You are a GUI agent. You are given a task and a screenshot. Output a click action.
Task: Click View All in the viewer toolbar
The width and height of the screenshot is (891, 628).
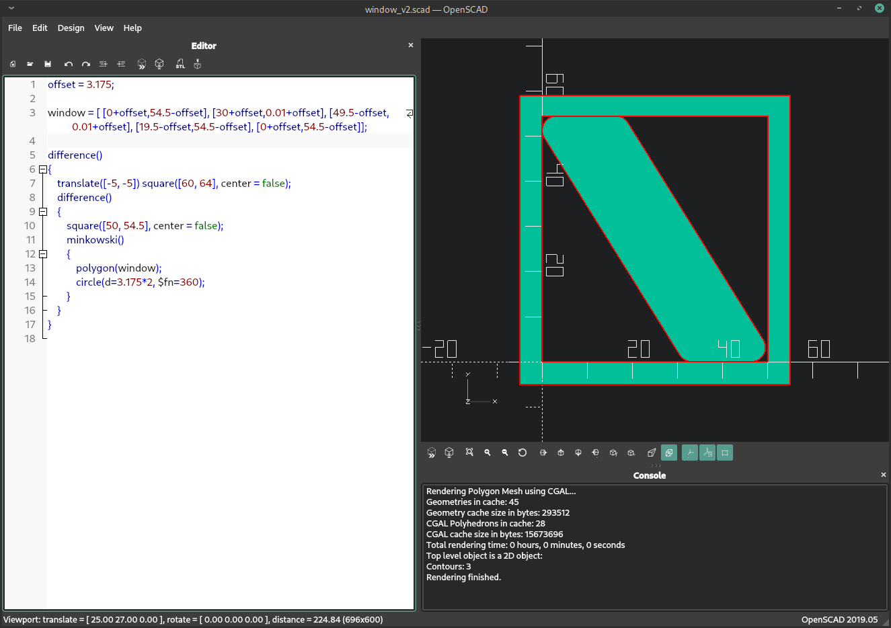[469, 453]
